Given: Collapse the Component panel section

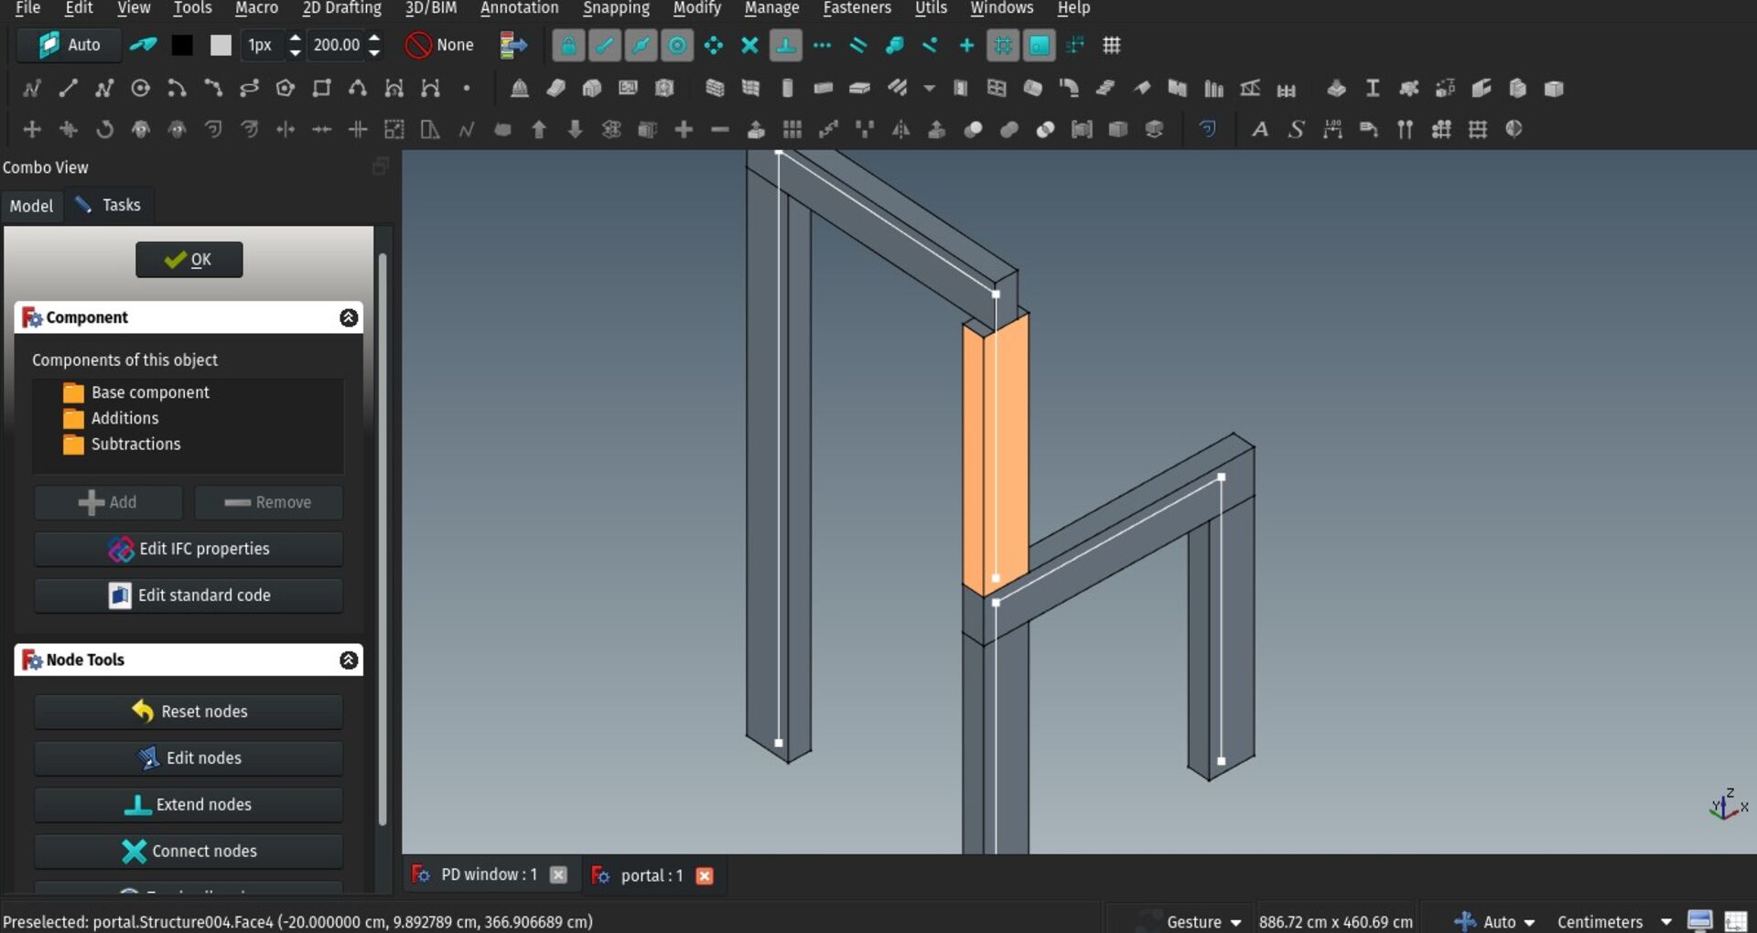Looking at the screenshot, I should click(349, 317).
